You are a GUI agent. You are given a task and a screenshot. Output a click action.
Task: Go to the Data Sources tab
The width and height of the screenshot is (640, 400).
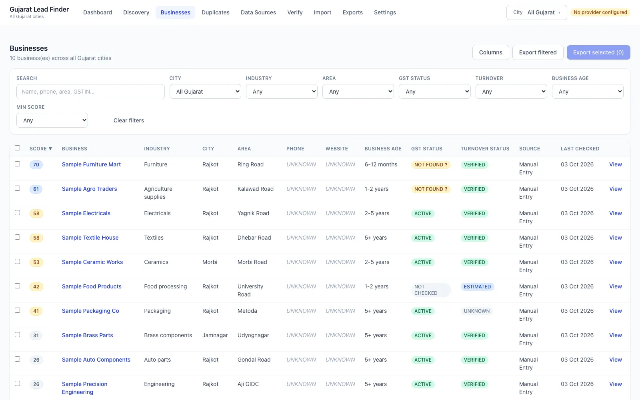pos(258,12)
